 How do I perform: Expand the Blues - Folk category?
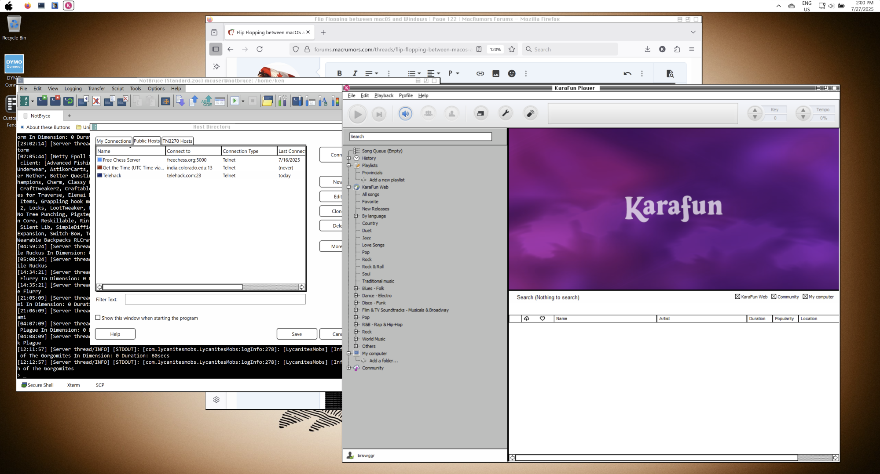coord(356,289)
